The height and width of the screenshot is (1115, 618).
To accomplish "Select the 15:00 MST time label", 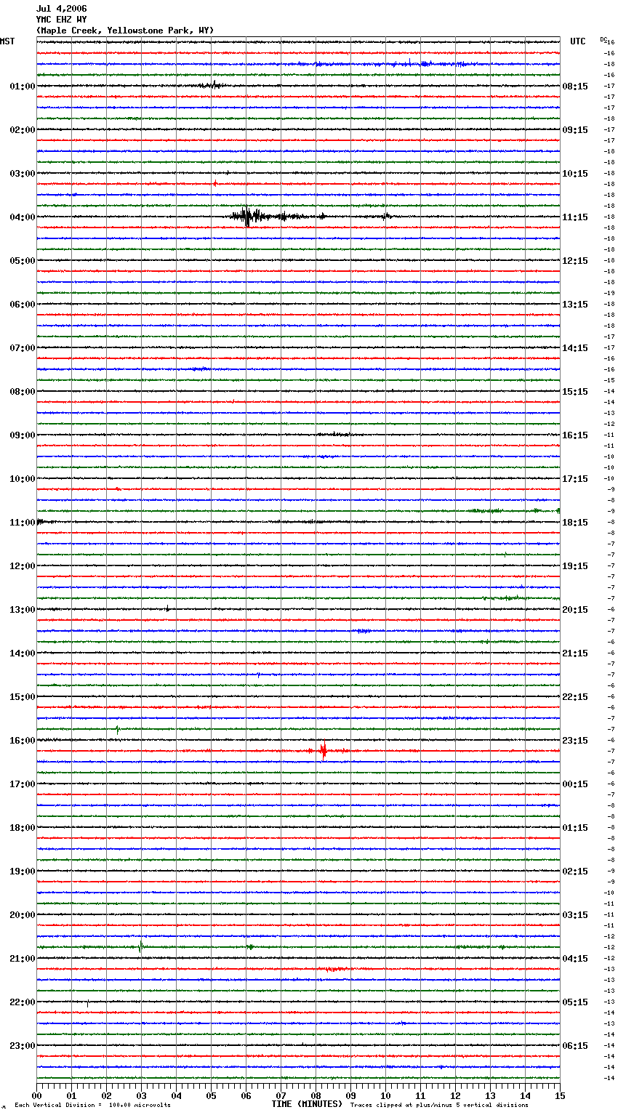I will tap(23, 697).
